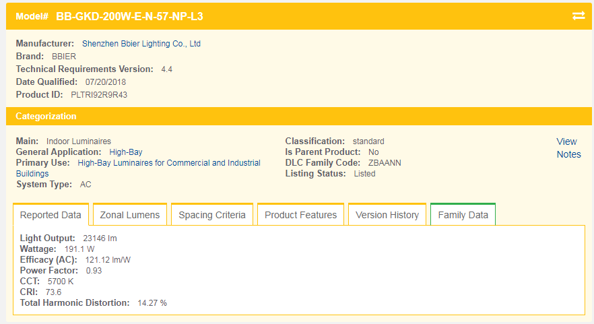Click the Efficacy value 121.12 lm/W
The height and width of the screenshot is (324, 594).
[x=108, y=260]
